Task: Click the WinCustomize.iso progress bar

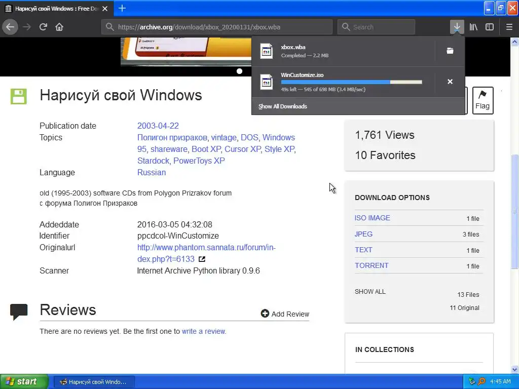Action: pyautogui.click(x=352, y=82)
